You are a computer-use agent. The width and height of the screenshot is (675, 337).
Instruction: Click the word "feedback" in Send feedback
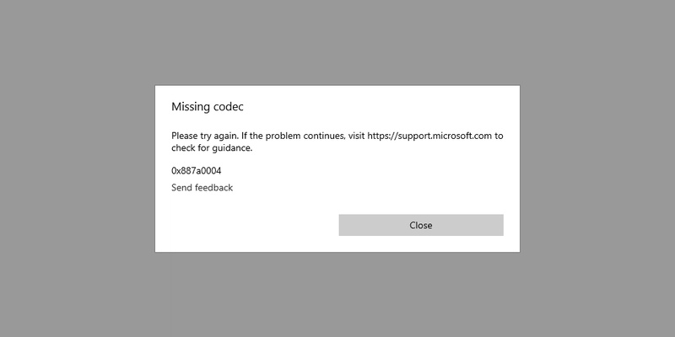point(214,187)
